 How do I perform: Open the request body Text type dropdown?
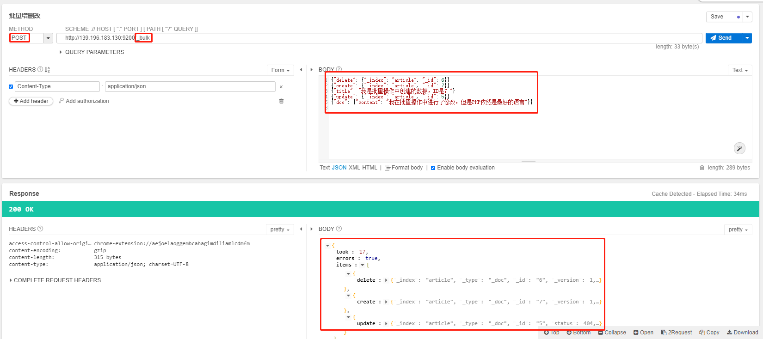[740, 70]
